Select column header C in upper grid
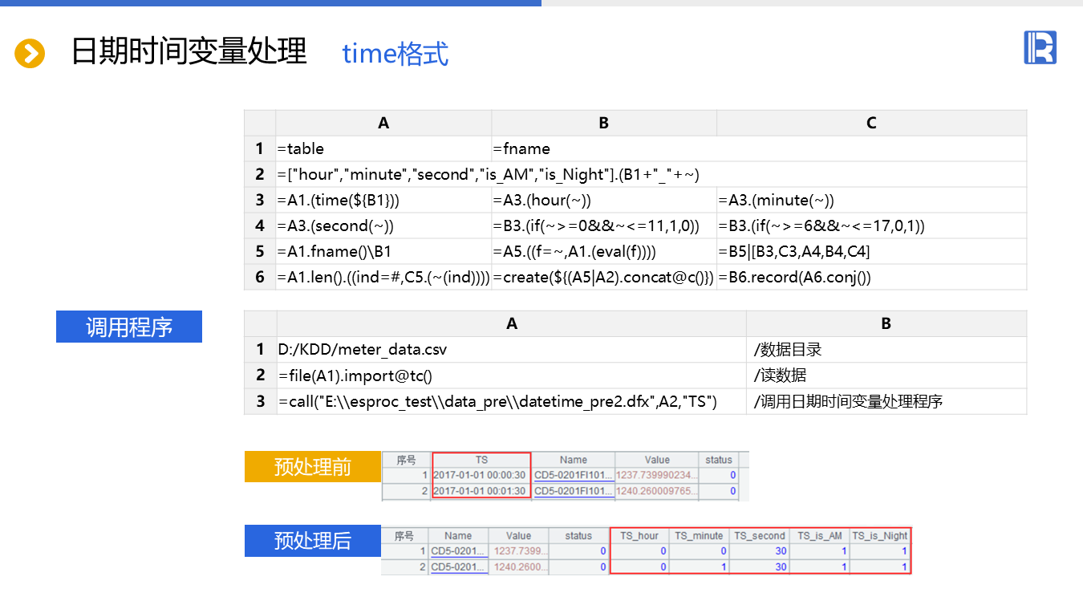 click(x=871, y=123)
